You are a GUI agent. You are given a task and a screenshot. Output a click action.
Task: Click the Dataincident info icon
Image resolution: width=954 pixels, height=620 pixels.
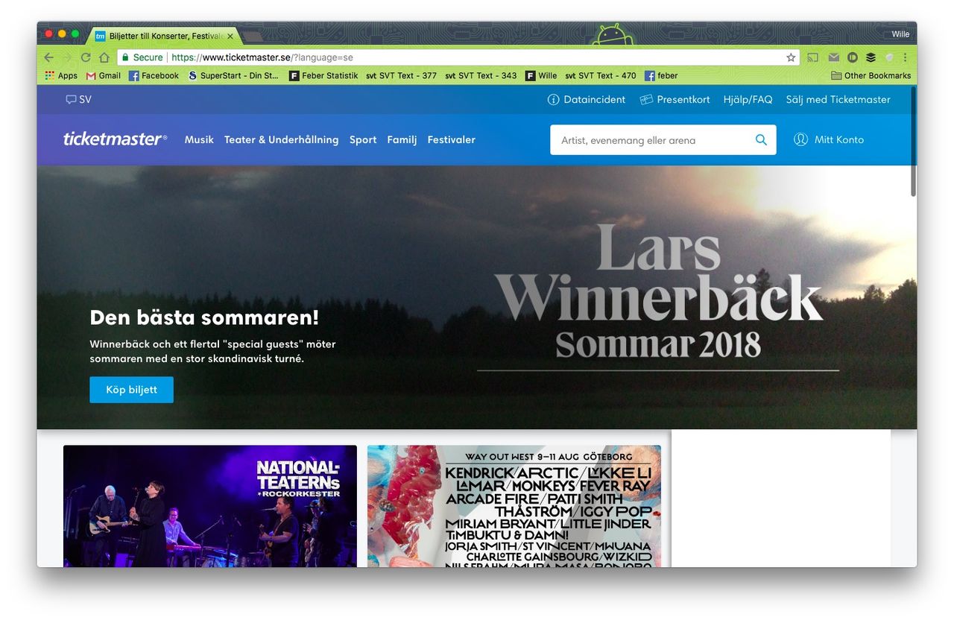coord(553,99)
